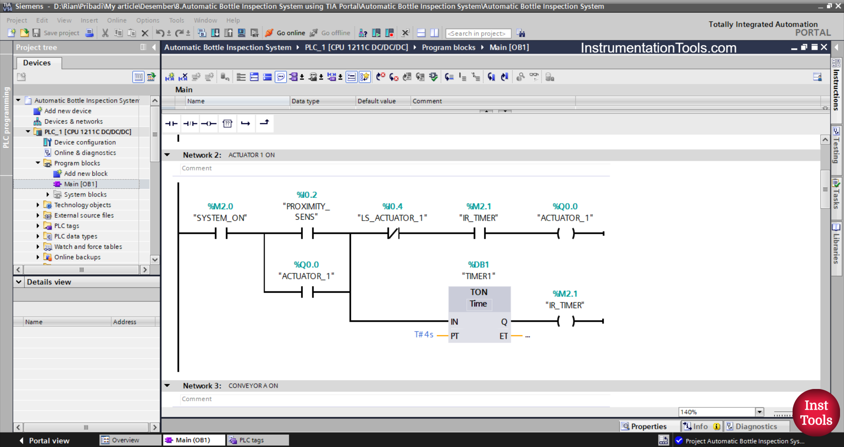Click the Save project icon
Viewport: 844px width, 447px height.
pyautogui.click(x=36, y=33)
